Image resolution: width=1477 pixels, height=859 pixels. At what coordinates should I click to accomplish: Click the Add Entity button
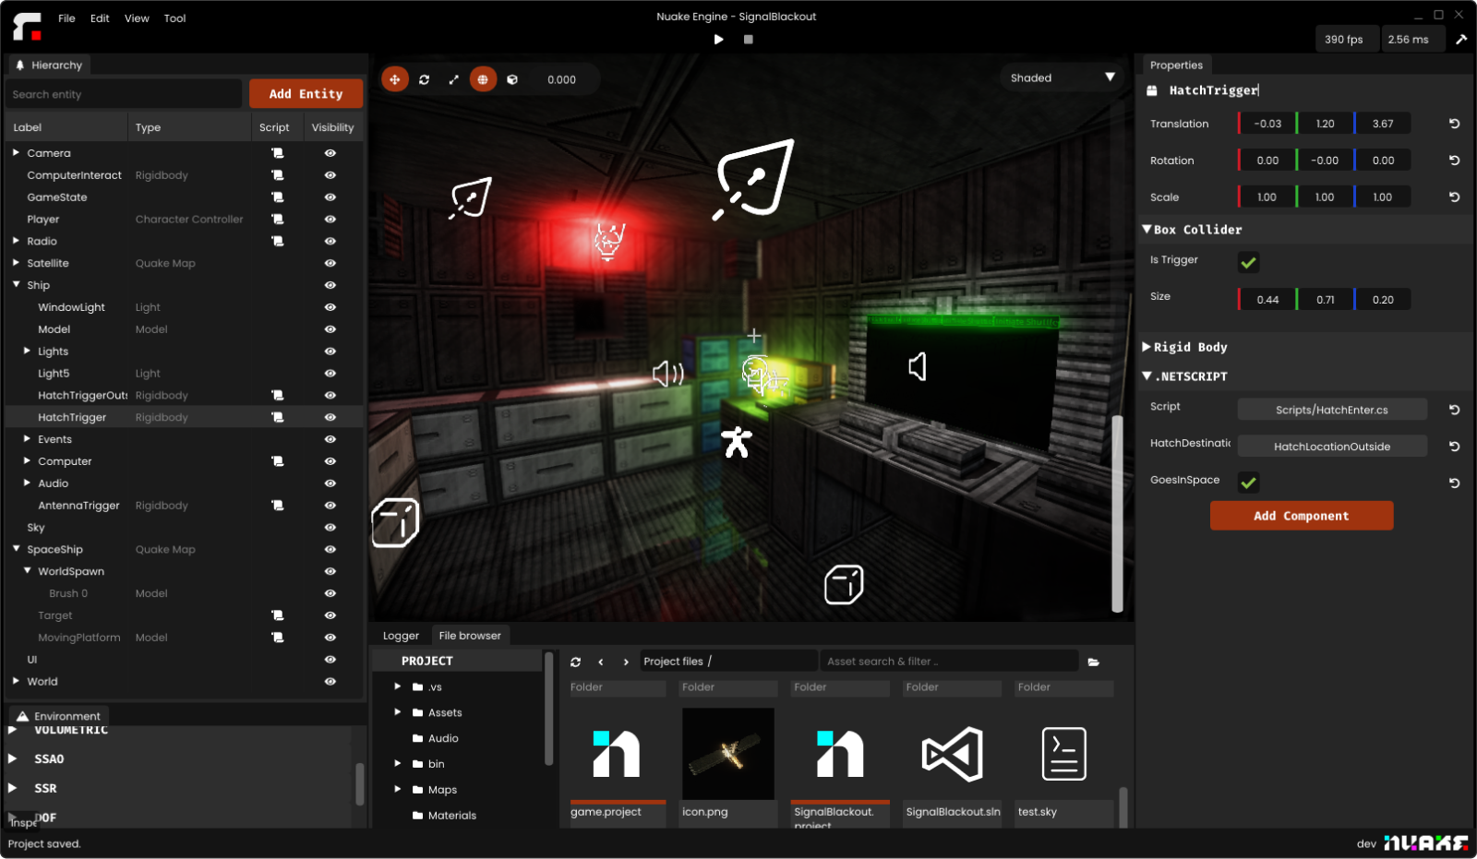tap(306, 94)
